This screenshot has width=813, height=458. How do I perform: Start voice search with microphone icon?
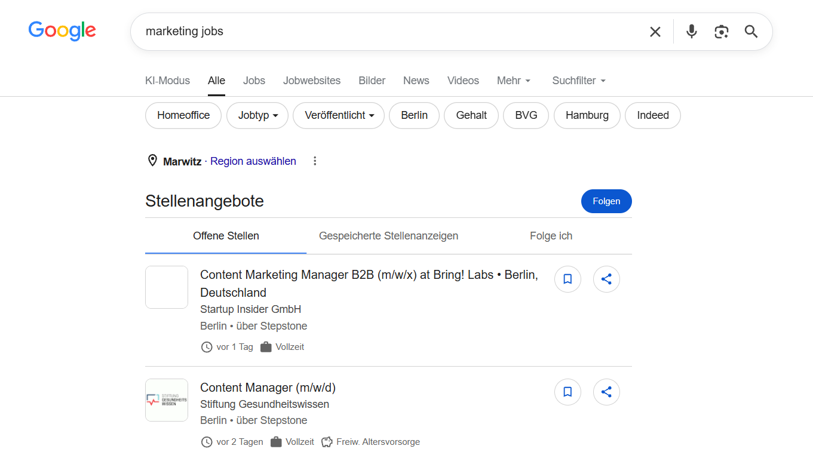692,32
